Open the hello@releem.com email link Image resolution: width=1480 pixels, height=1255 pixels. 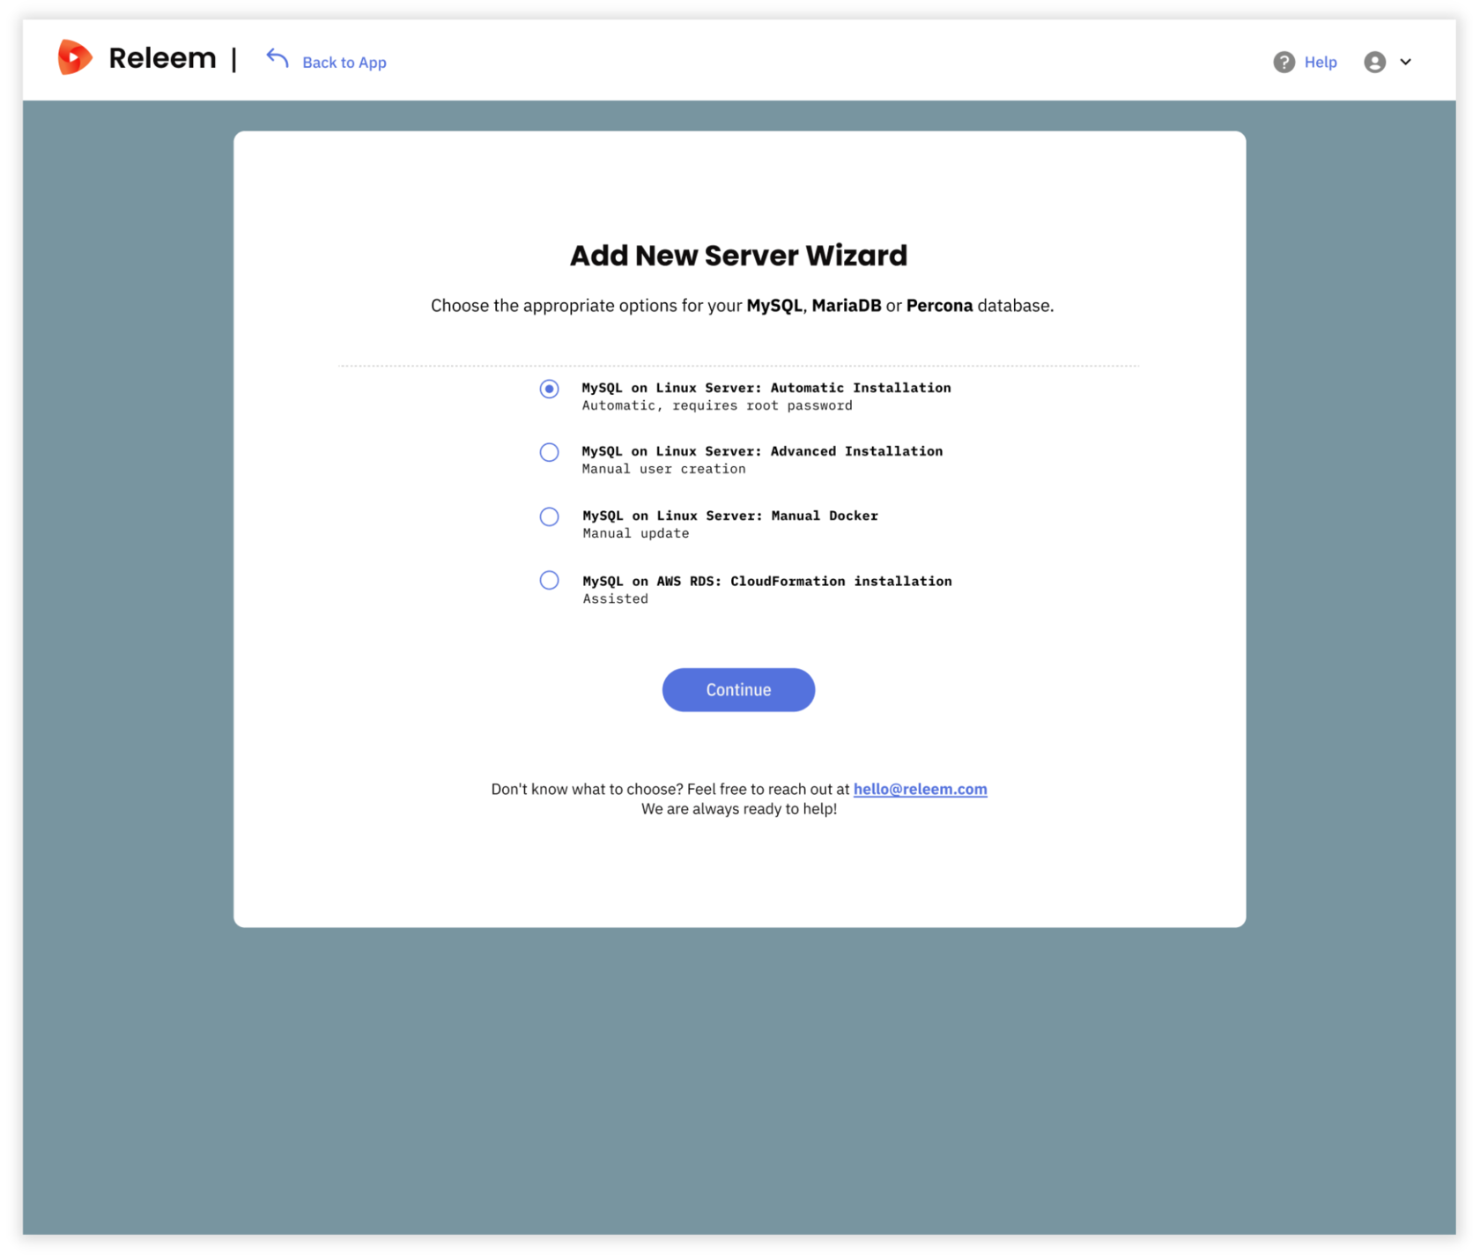pyautogui.click(x=920, y=789)
